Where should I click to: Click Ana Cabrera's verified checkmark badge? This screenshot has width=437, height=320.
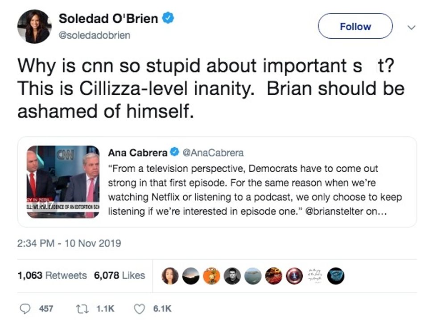click(x=175, y=153)
